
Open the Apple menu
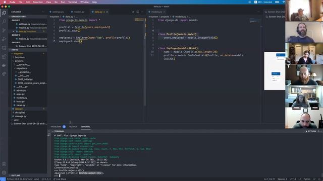click(x=5, y=2)
